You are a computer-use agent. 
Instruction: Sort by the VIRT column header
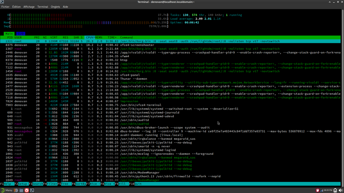click(x=54, y=38)
